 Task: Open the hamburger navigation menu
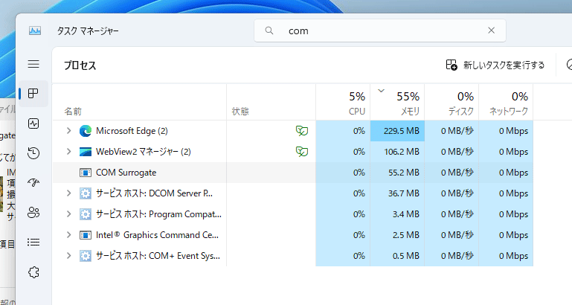click(x=33, y=65)
